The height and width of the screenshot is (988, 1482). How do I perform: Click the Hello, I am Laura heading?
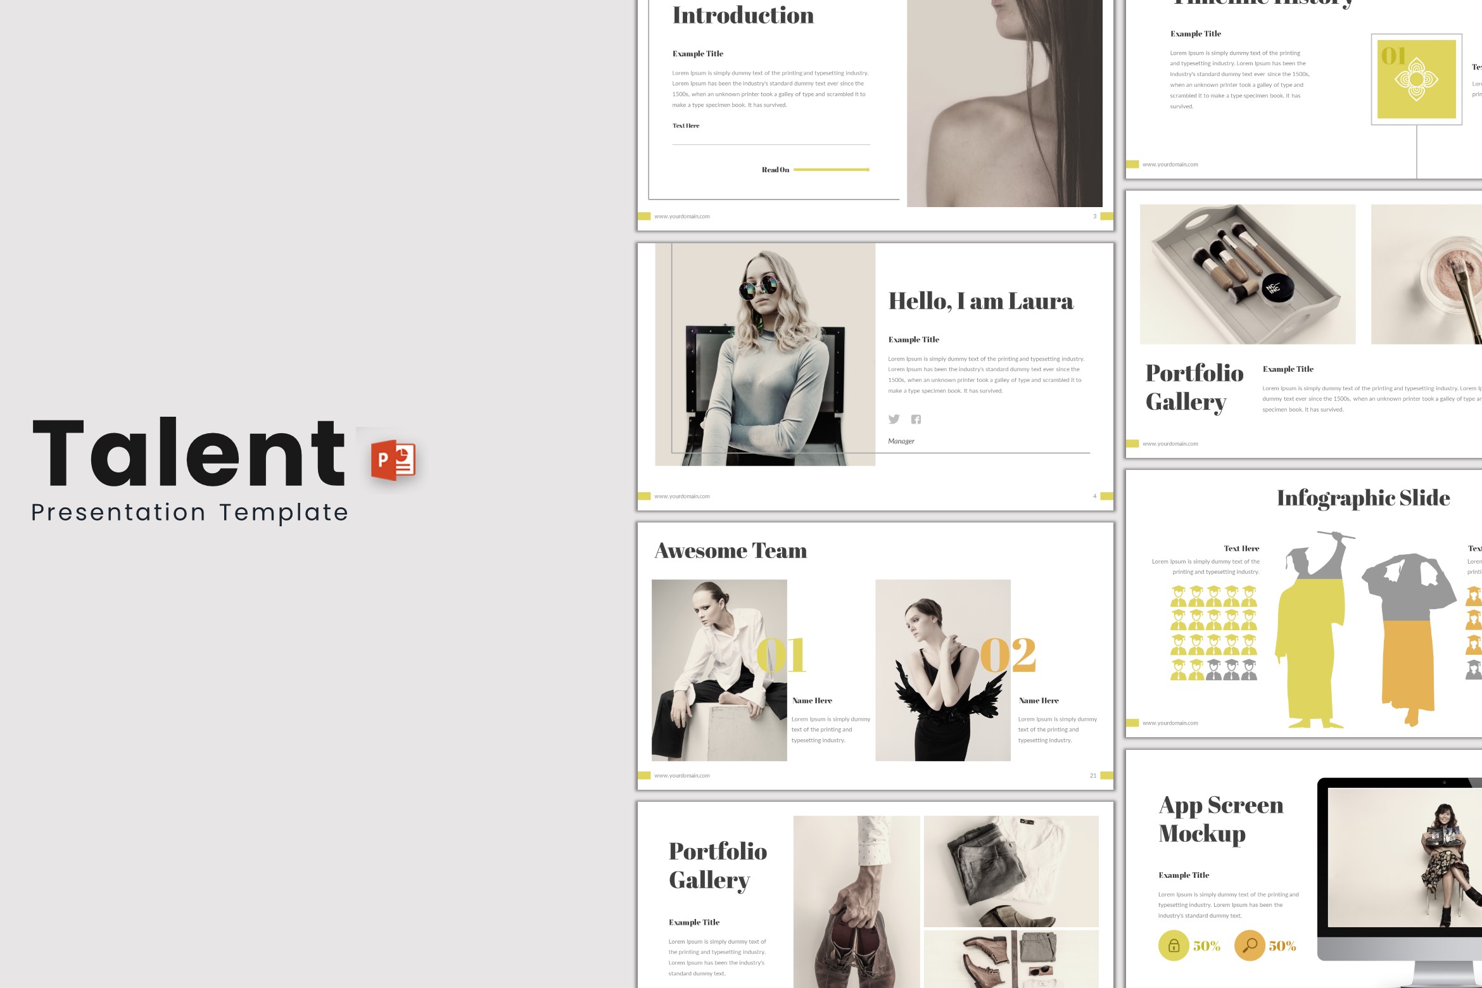point(981,301)
